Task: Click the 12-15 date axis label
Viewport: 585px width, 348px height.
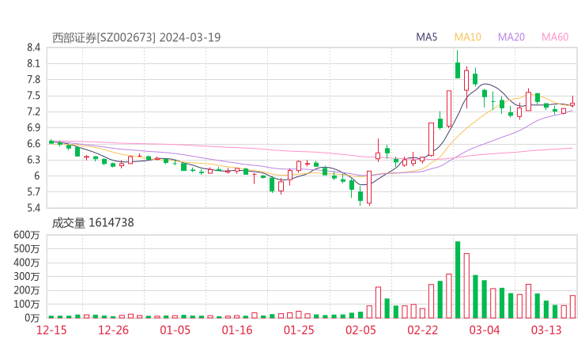Action: [x=51, y=330]
